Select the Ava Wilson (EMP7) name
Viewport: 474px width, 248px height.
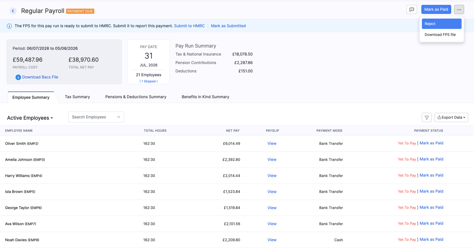21,224
